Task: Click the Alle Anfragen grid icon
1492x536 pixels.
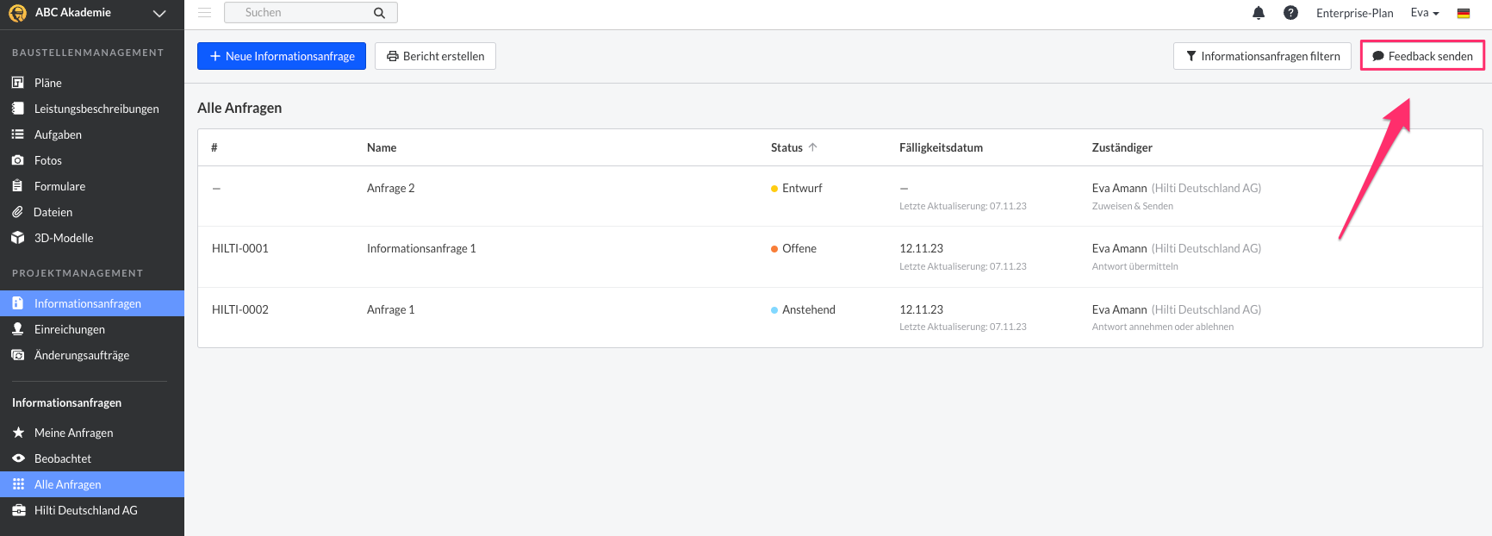Action: [18, 484]
